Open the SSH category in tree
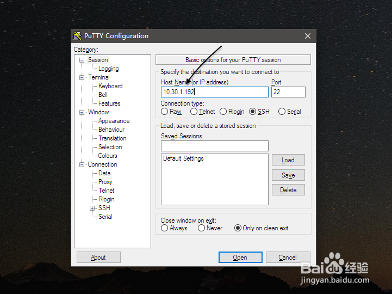The image size is (392, 294). 104,208
